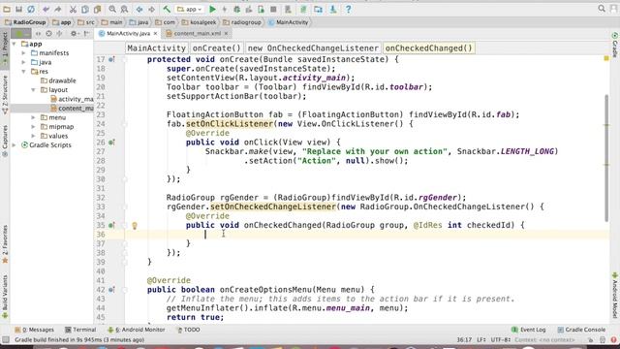Open project folder icon in toolbar
The width and height of the screenshot is (620, 349).
tap(7, 9)
